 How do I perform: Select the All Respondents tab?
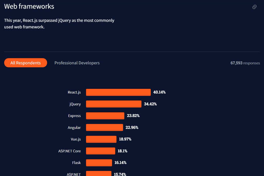pyautogui.click(x=26, y=63)
